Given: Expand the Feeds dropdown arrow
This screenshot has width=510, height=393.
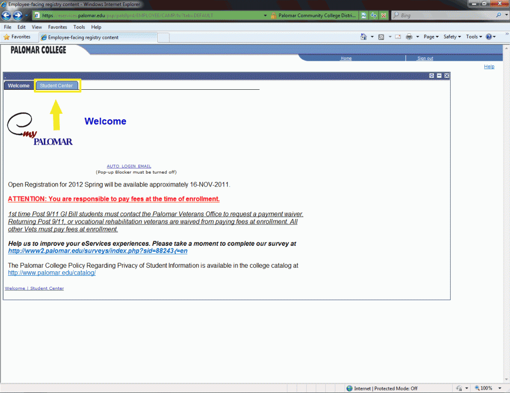Looking at the screenshot, I should 390,37.
